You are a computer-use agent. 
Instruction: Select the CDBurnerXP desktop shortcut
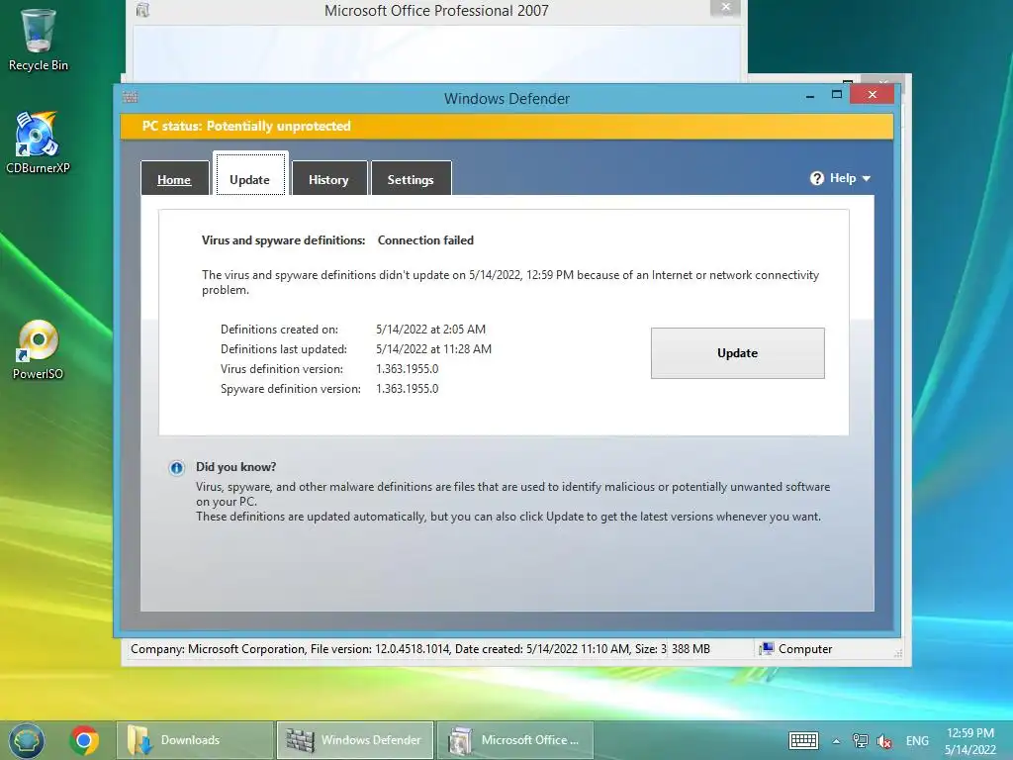[x=38, y=142]
